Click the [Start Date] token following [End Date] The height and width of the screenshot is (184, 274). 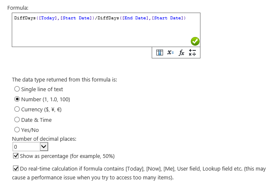point(168,18)
